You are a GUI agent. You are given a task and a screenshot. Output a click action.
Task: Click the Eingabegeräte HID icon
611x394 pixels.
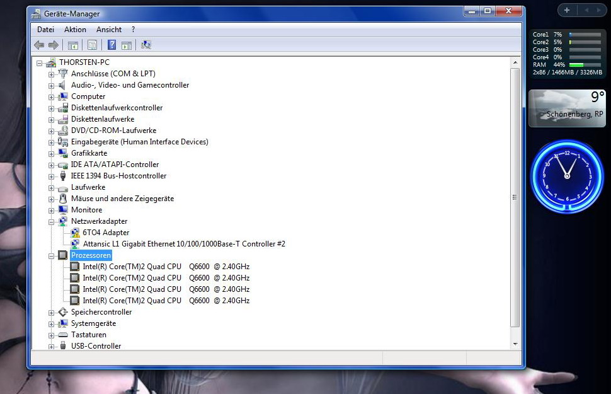pyautogui.click(x=63, y=142)
